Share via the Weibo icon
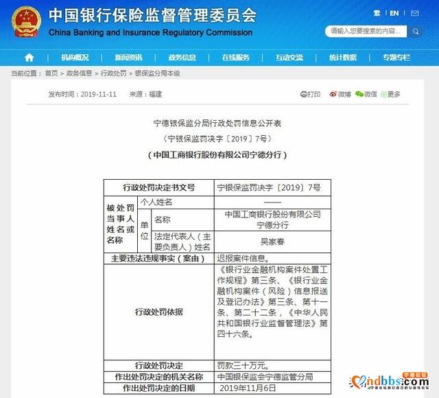The height and width of the screenshot is (398, 439). tap(333, 94)
